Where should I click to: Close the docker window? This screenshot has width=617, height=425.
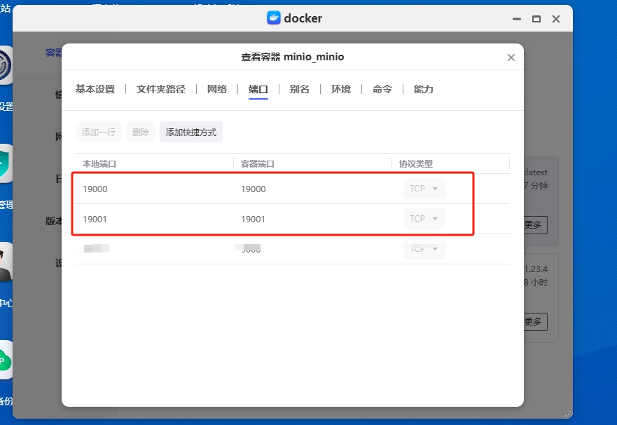tap(555, 19)
